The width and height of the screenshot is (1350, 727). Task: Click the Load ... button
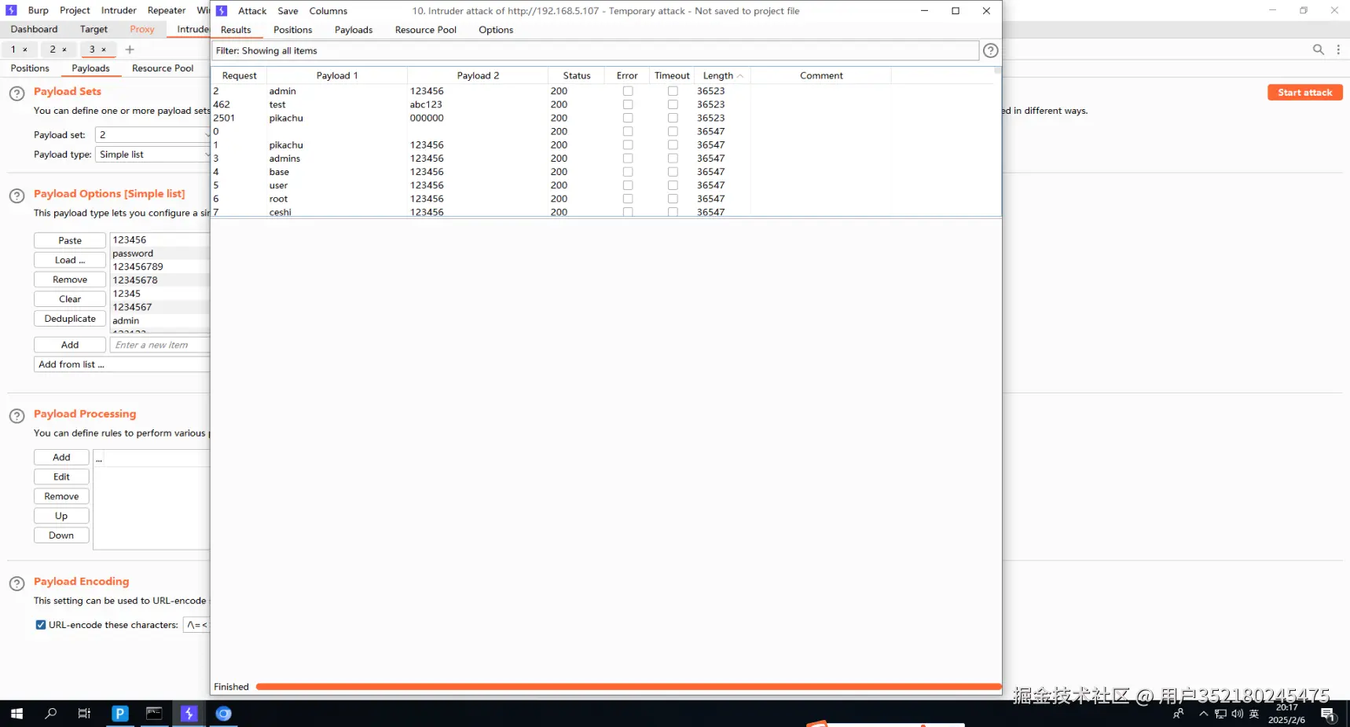pyautogui.click(x=70, y=260)
